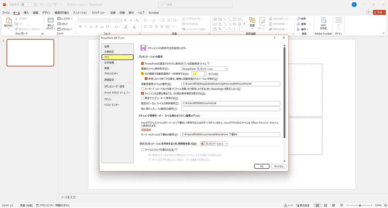This screenshot has width=388, height=208.
Task: Click Reset (リセット) slide button
Action: click(63, 24)
